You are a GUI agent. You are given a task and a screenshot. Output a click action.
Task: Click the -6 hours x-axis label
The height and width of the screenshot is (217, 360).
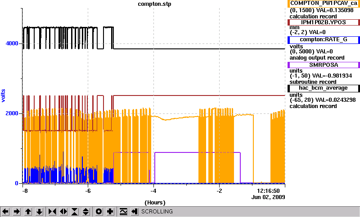click(88, 191)
